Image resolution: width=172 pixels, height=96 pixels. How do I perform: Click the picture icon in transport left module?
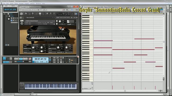(11, 58)
